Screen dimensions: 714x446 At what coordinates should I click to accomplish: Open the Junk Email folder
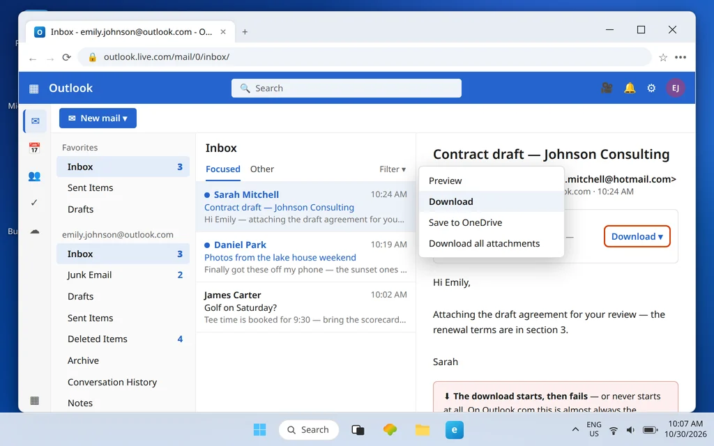click(x=123, y=275)
